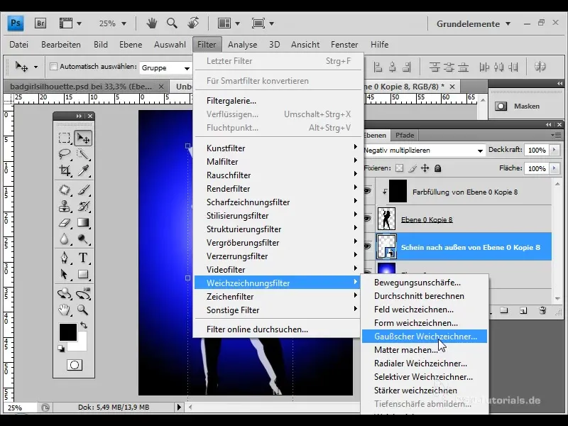This screenshot has width=568, height=426.
Task: Select the Rectangle shape tool
Action: pos(83,274)
